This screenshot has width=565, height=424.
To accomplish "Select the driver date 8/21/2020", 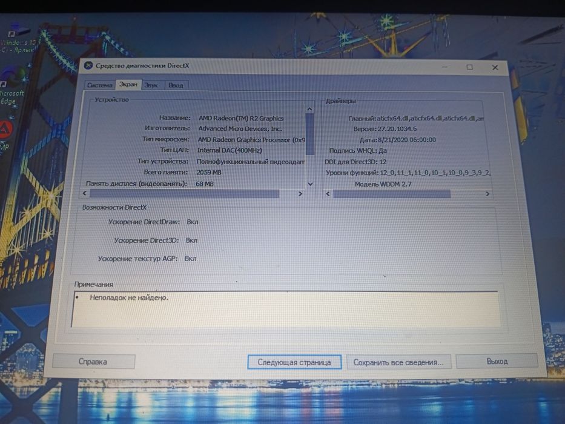I will point(407,139).
